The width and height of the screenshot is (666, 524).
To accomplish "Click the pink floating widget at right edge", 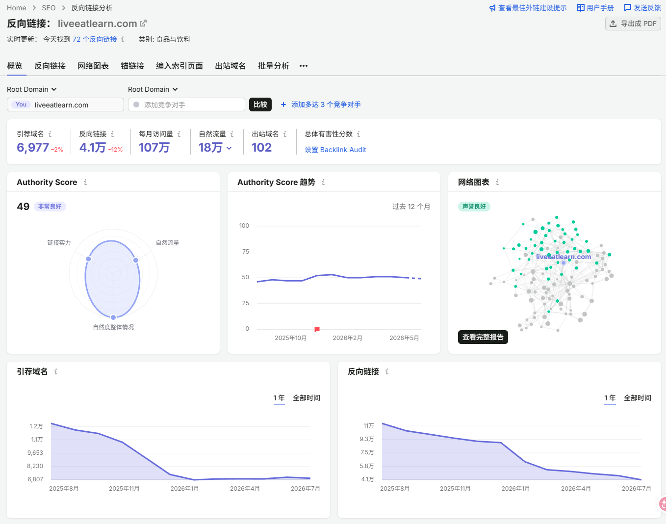I will click(x=662, y=504).
